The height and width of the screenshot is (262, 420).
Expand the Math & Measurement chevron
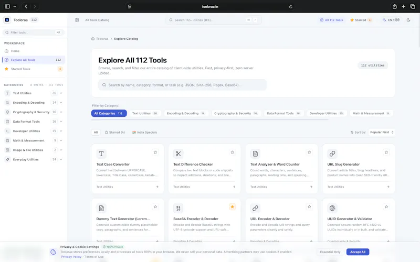[61, 140]
